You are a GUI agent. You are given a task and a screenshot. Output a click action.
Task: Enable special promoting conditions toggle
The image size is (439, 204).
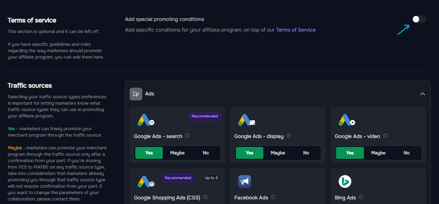419,19
